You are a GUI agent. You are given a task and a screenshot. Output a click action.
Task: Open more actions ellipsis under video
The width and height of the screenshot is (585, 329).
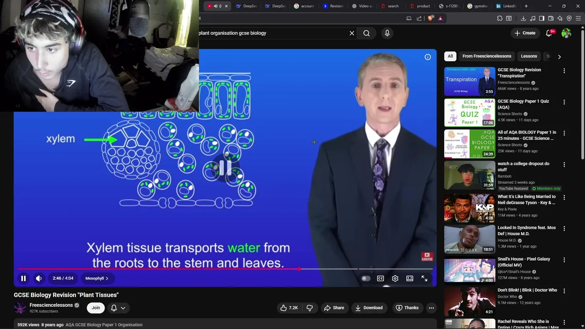click(x=431, y=308)
